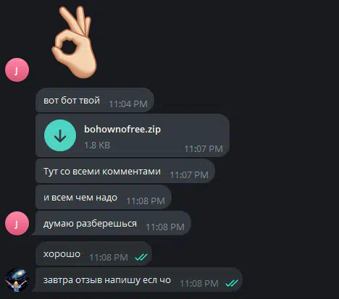Select the "думаю разберешься" message bubble
Viewport: 339px width, 299px height.
[111, 223]
